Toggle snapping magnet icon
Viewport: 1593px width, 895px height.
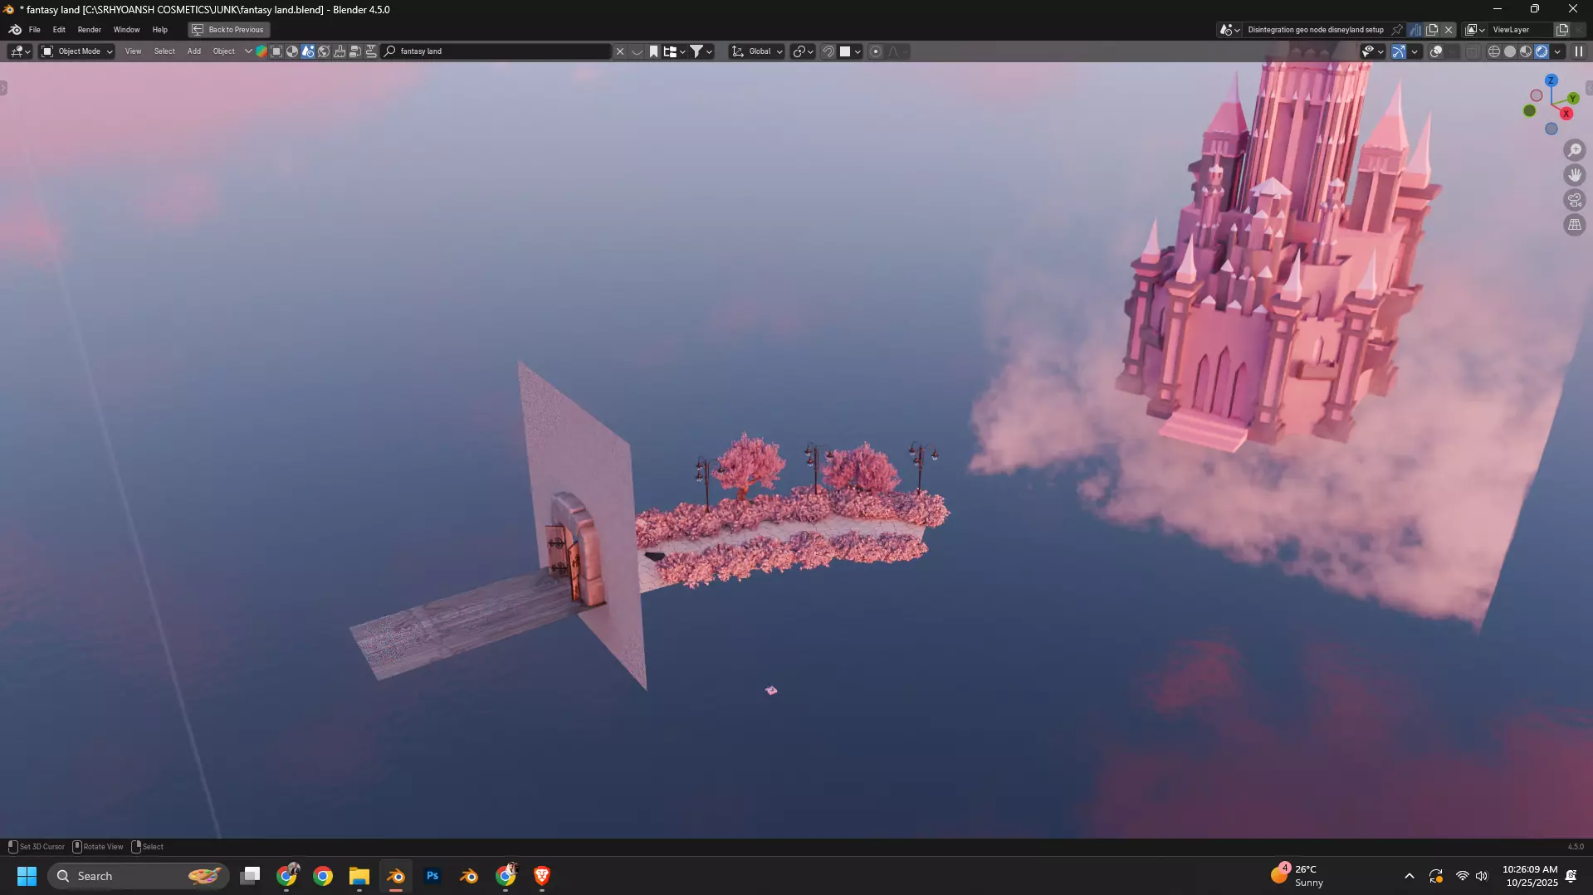828,51
